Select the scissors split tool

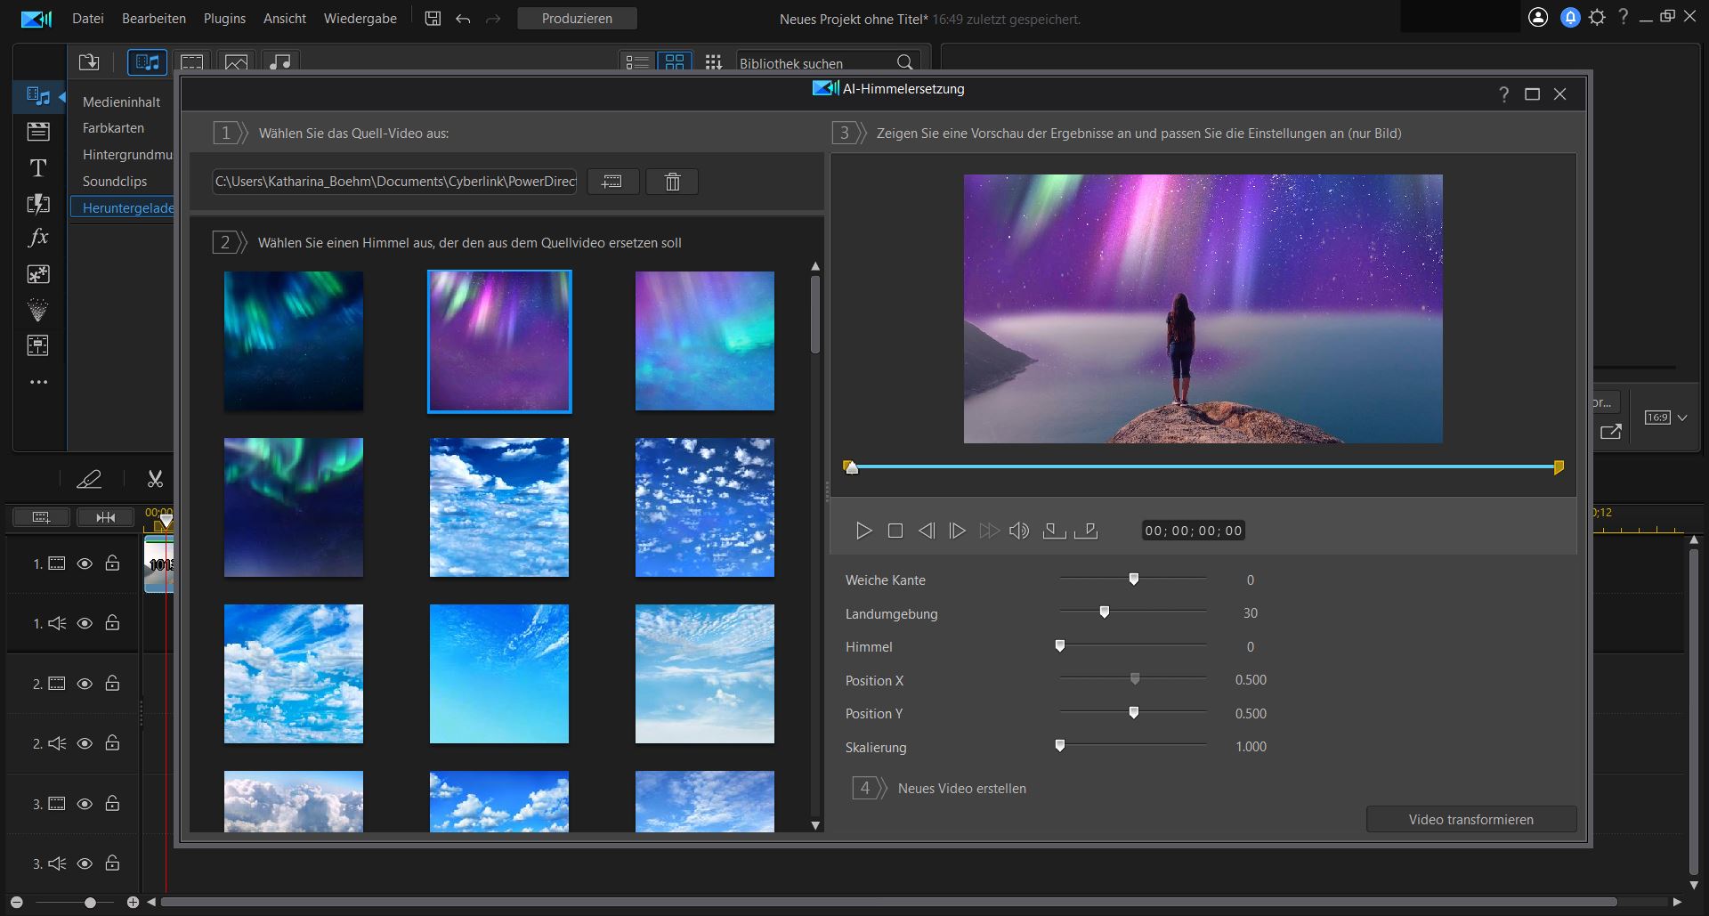tap(155, 479)
